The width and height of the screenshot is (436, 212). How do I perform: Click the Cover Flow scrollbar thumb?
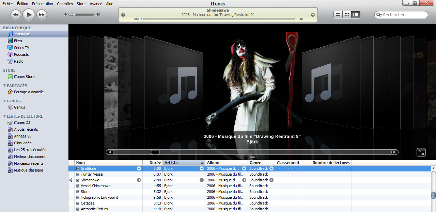155,152
